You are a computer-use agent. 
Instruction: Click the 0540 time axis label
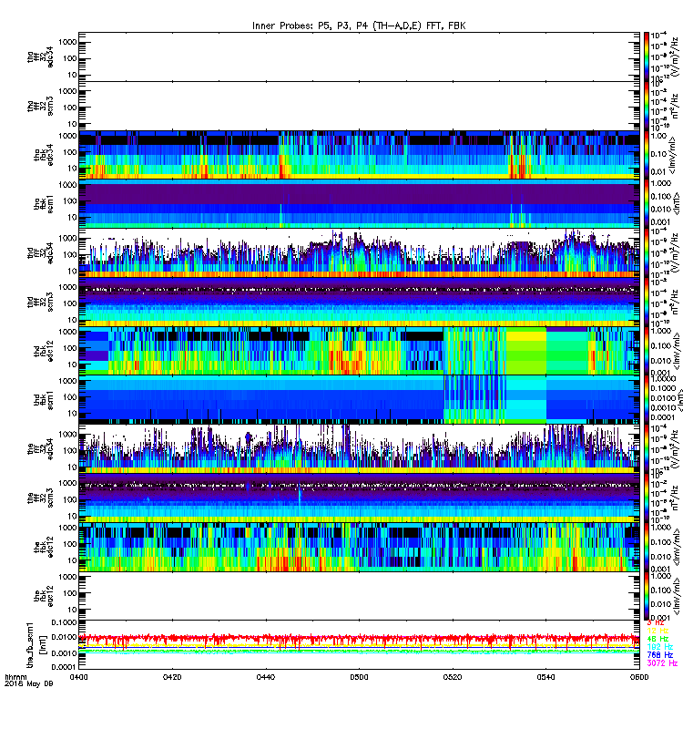545,677
